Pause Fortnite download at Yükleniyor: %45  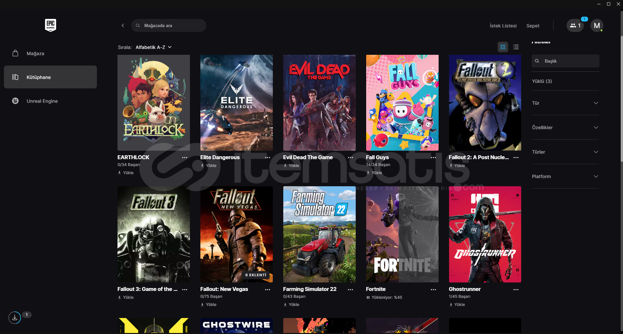tap(384, 297)
